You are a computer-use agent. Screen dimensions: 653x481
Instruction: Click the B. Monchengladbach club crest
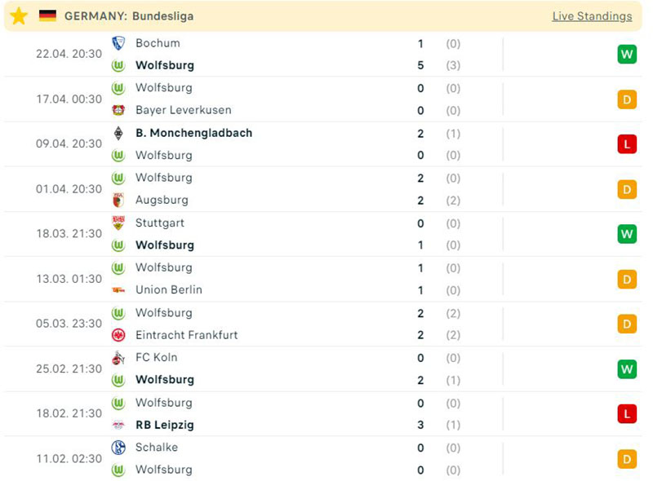point(118,133)
